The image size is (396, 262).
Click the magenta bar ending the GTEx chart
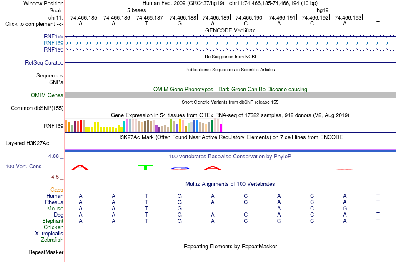(221, 128)
